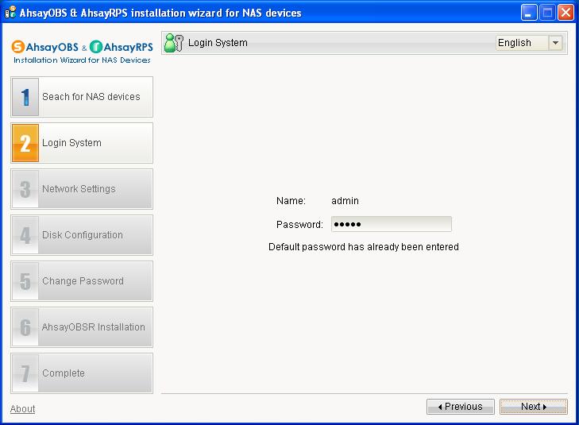Focus the Password input field

392,224
